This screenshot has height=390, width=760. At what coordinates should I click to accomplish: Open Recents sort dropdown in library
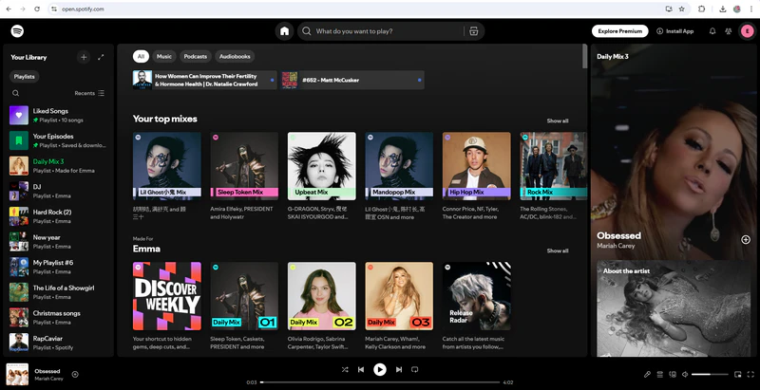pyautogui.click(x=89, y=93)
